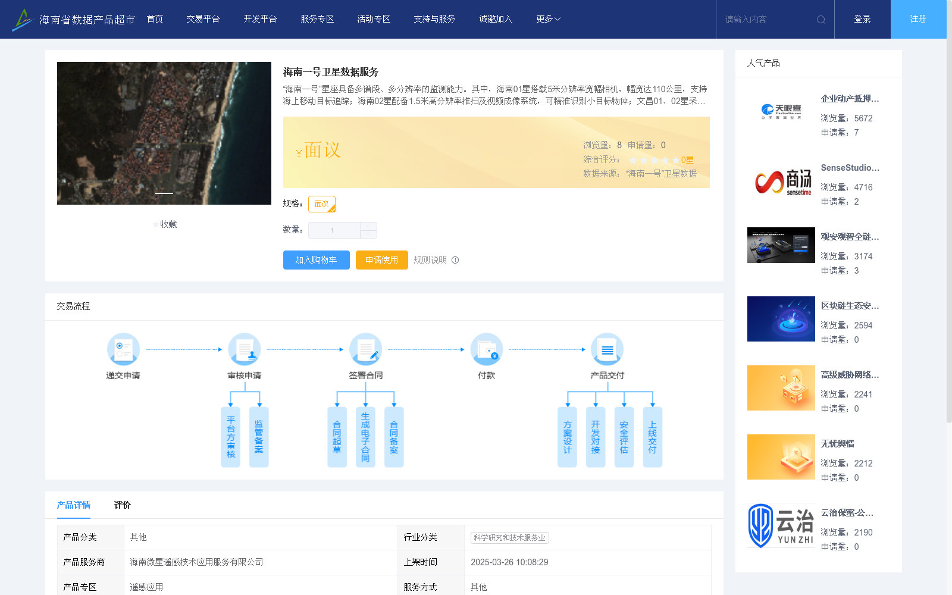Decrease quantity with the stepper down arrow

[368, 234]
